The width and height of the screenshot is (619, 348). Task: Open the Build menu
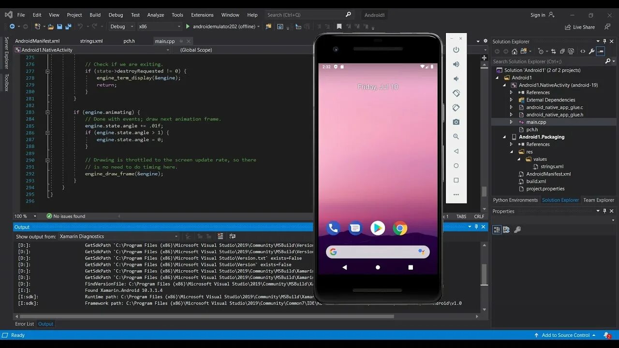[95, 15]
